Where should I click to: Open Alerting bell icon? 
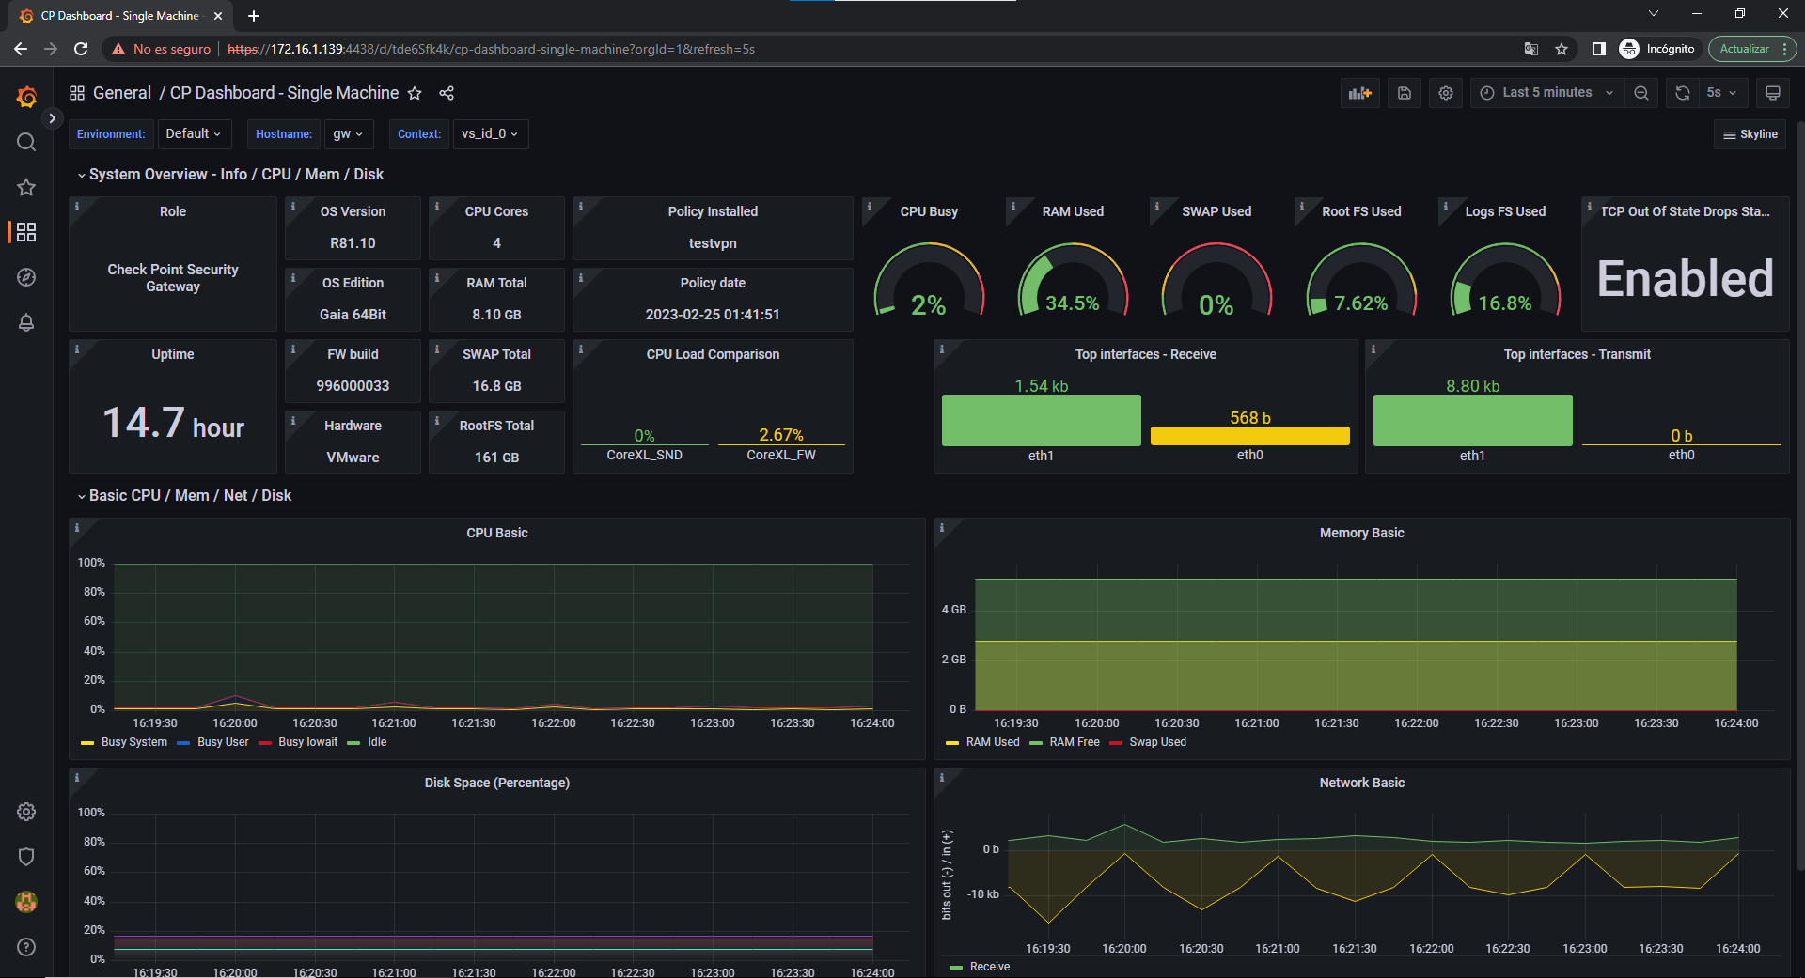(26, 322)
